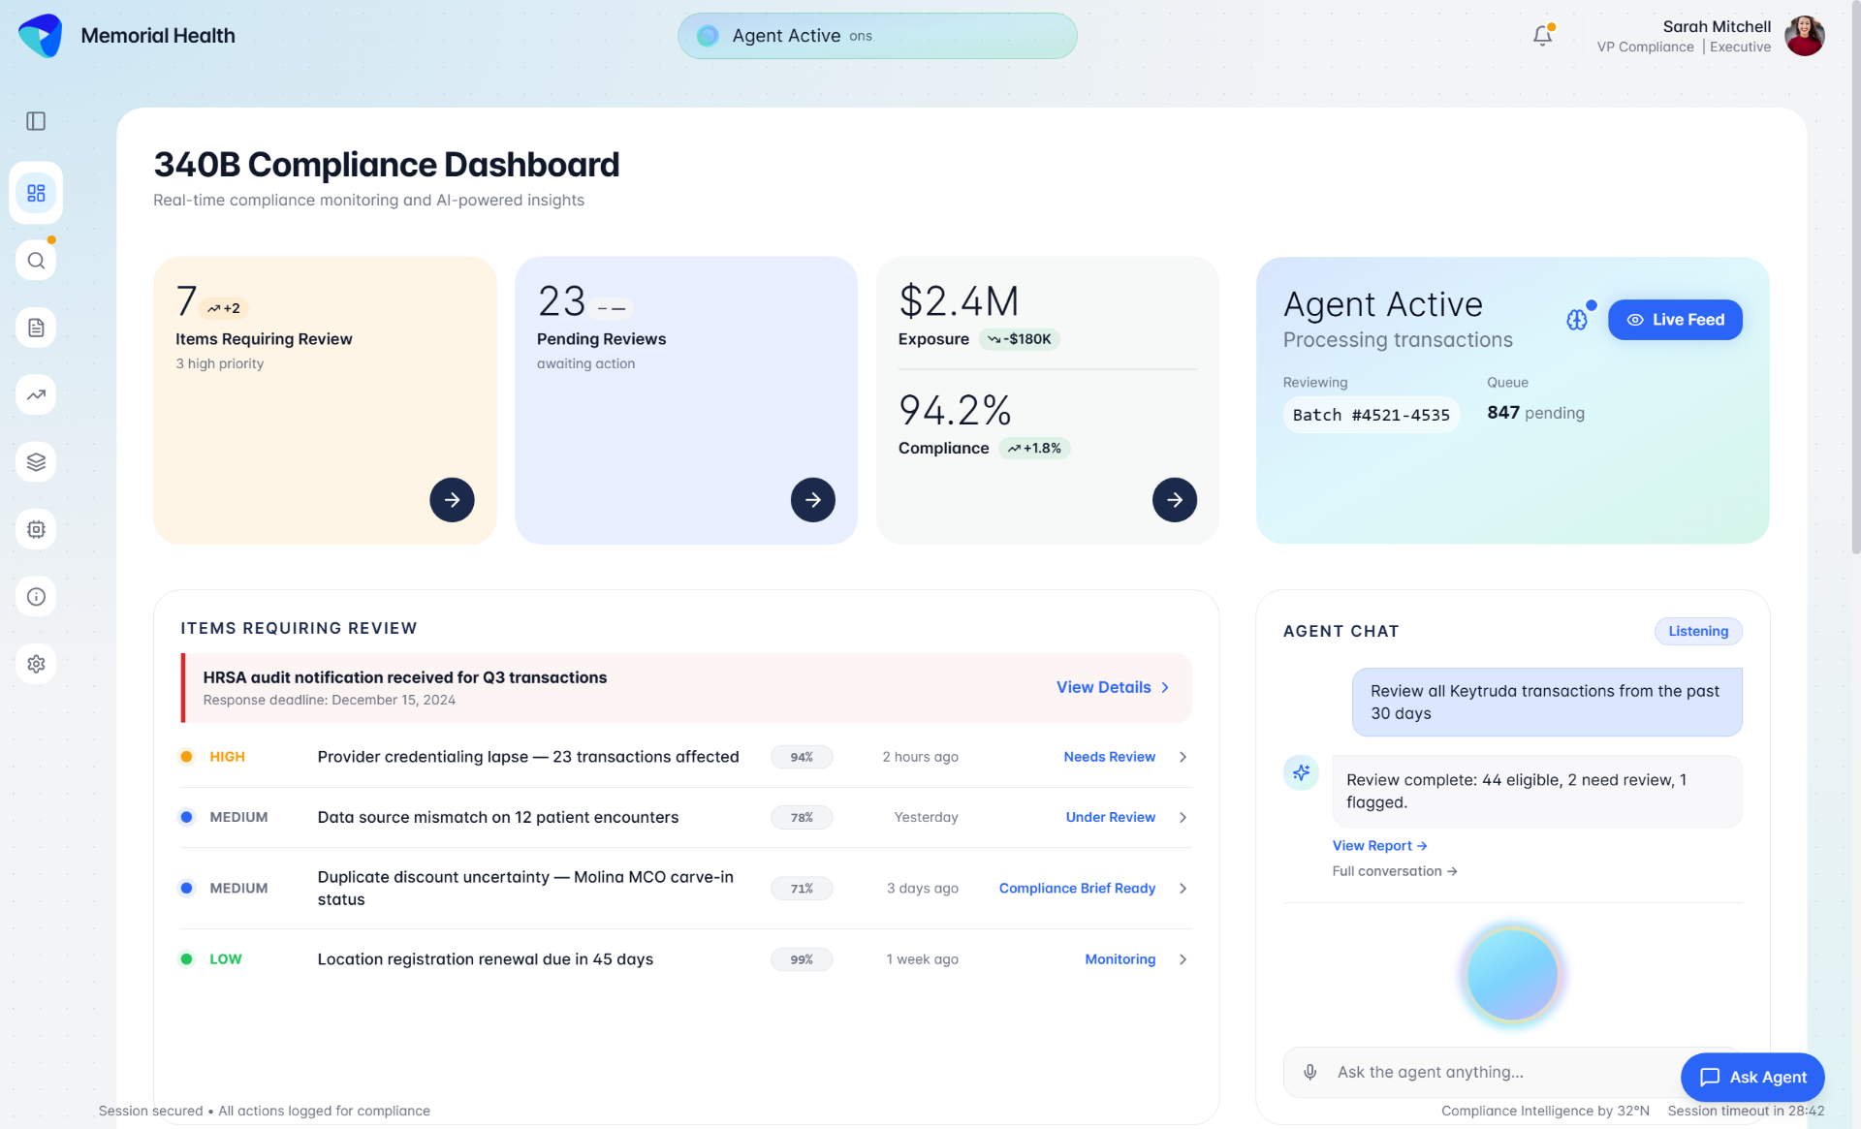Click arrow on Items Requiring Review card
The height and width of the screenshot is (1129, 1861).
point(452,500)
